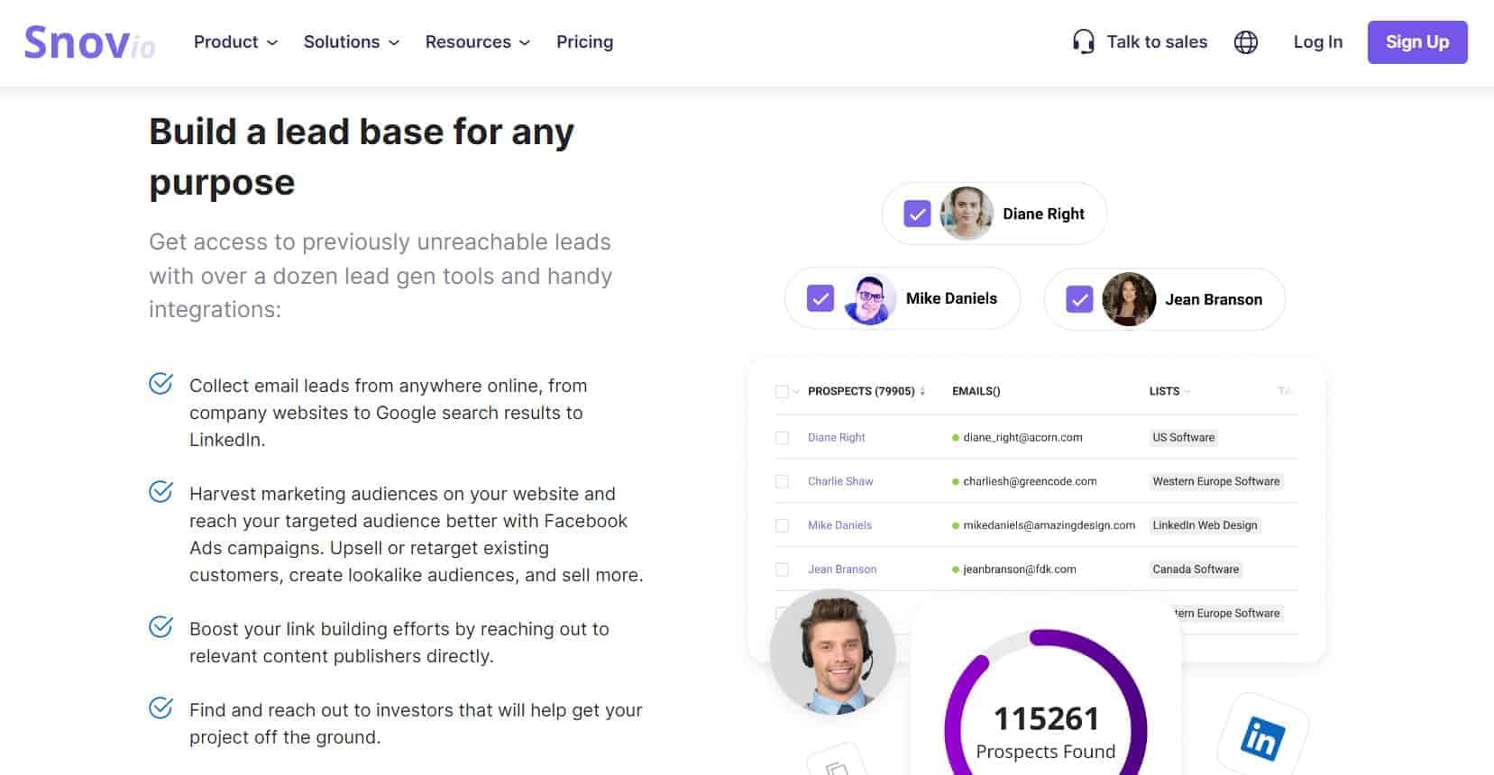Check the Mike Daniels table row checkbox
This screenshot has height=775, width=1494.
[782, 526]
